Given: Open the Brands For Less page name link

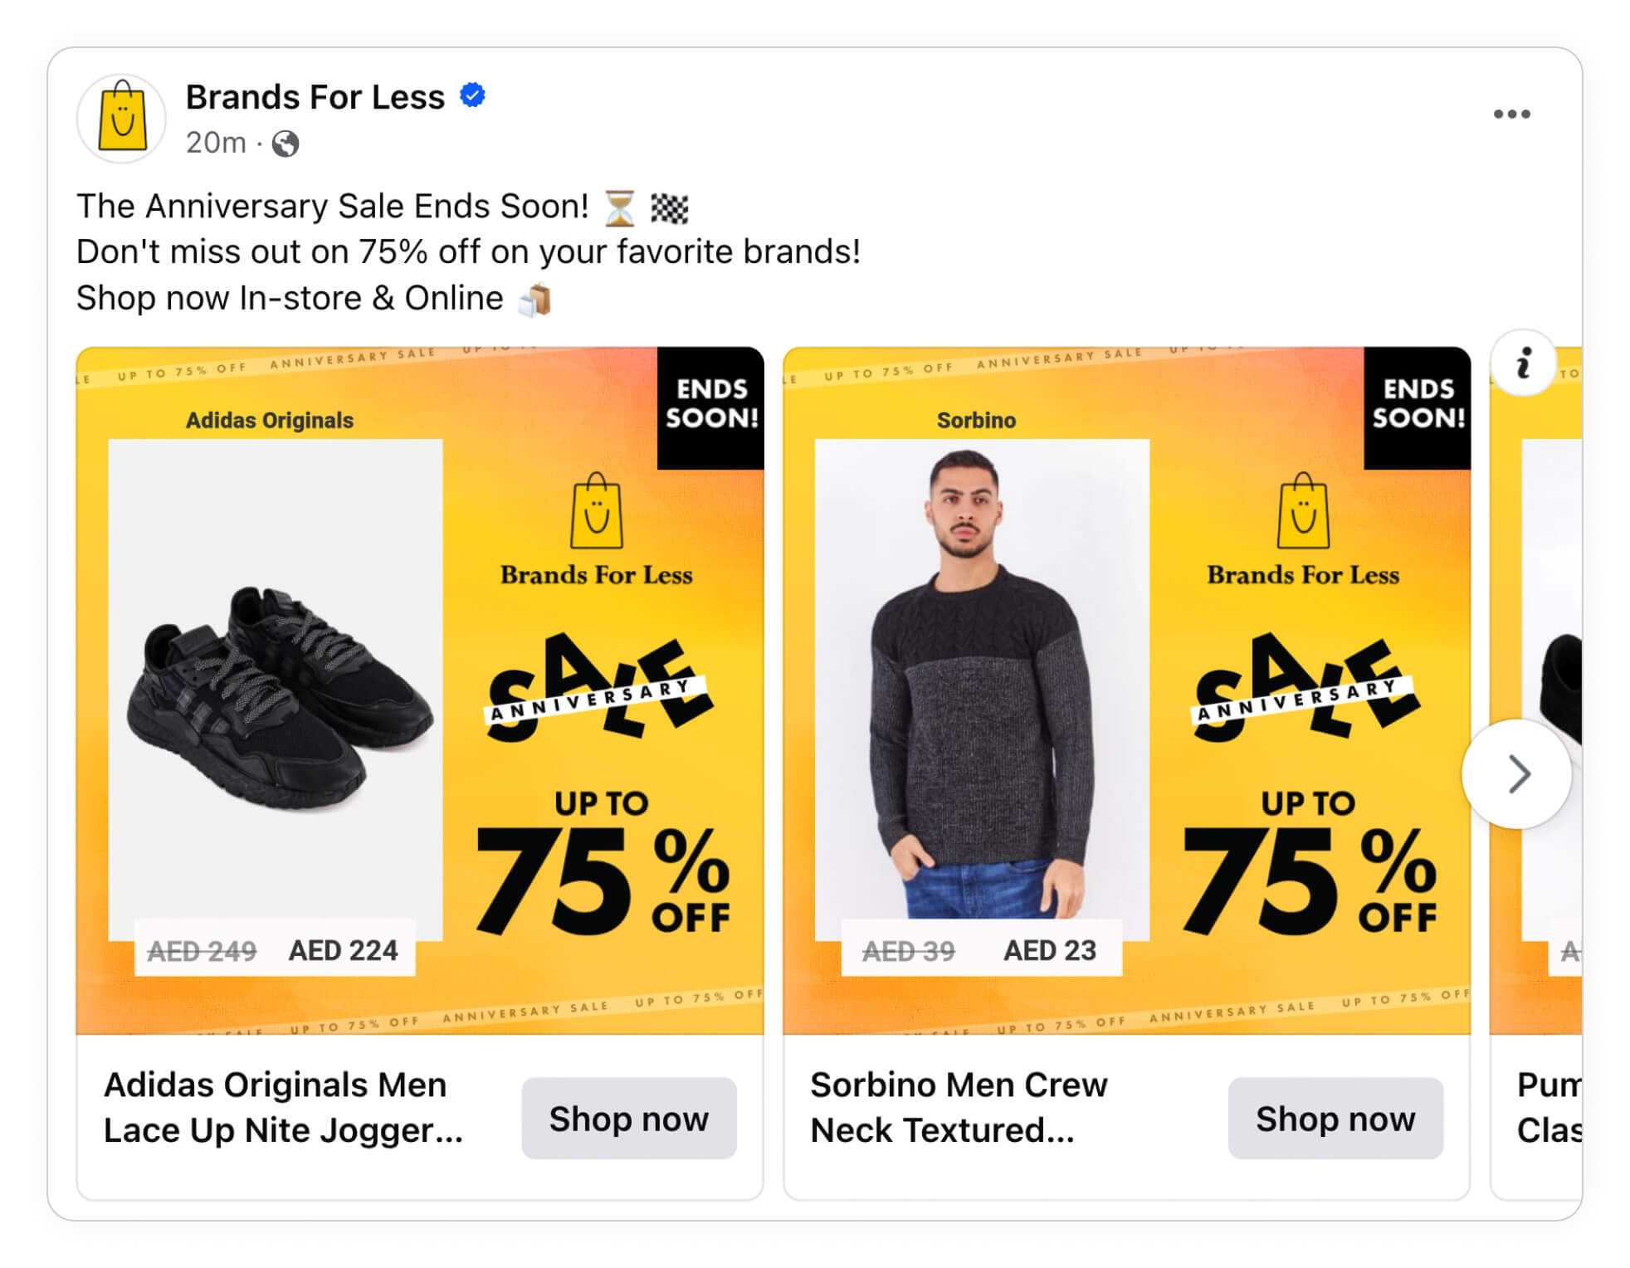Looking at the screenshot, I should (x=314, y=96).
